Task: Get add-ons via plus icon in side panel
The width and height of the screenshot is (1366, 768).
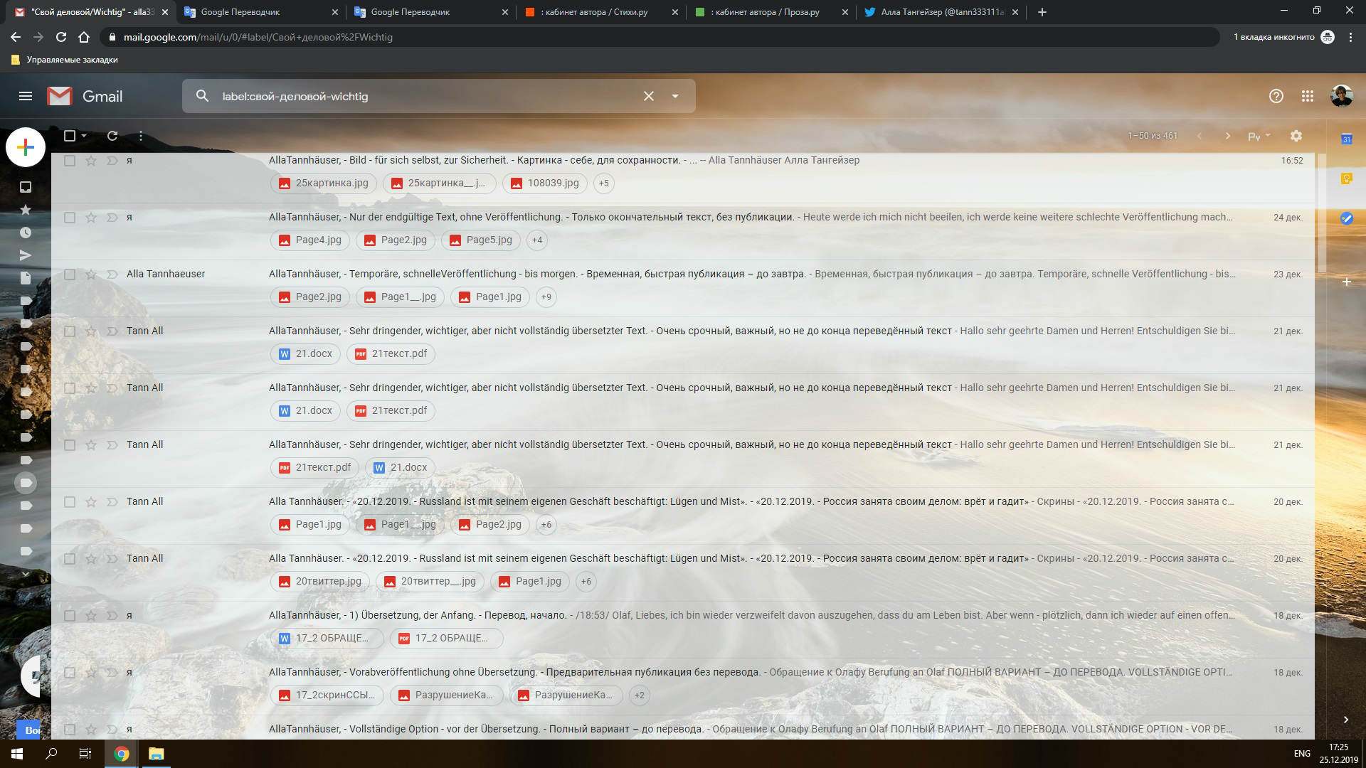Action: [x=1347, y=282]
